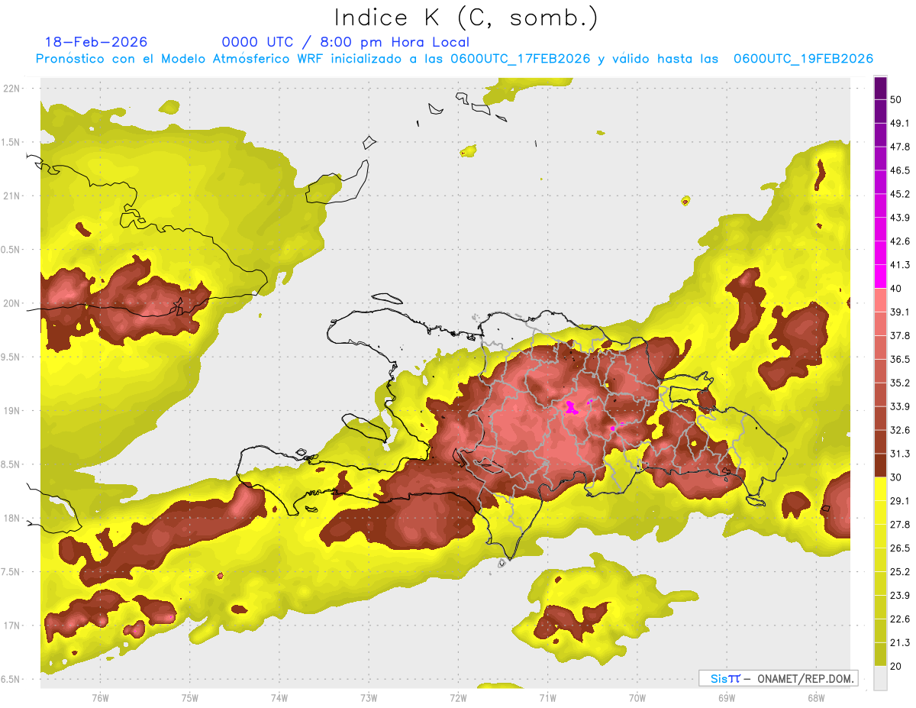Click the '68W' longitude label
This screenshot has height=708, width=916.
pyautogui.click(x=815, y=698)
